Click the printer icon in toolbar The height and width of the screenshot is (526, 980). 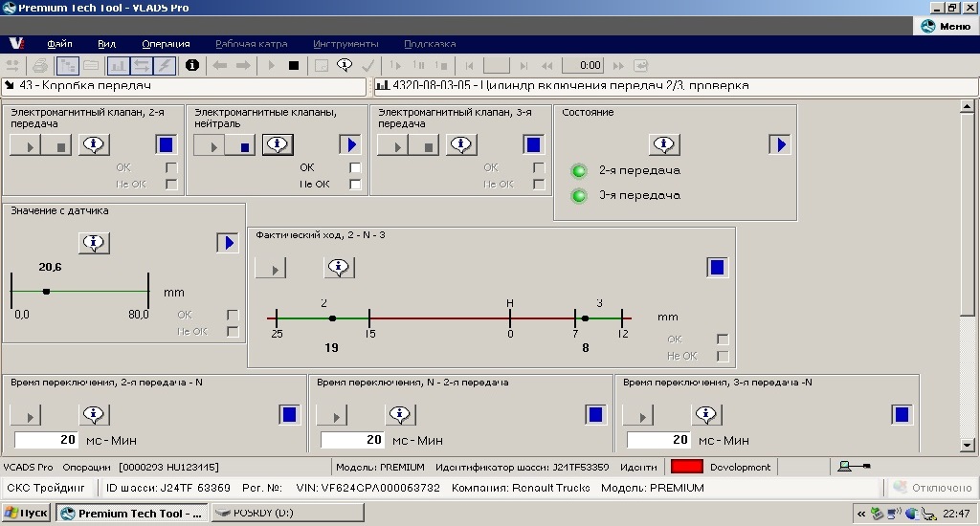pyautogui.click(x=40, y=66)
